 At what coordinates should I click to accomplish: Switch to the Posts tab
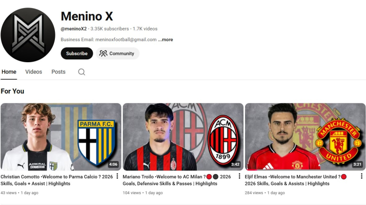click(x=58, y=72)
